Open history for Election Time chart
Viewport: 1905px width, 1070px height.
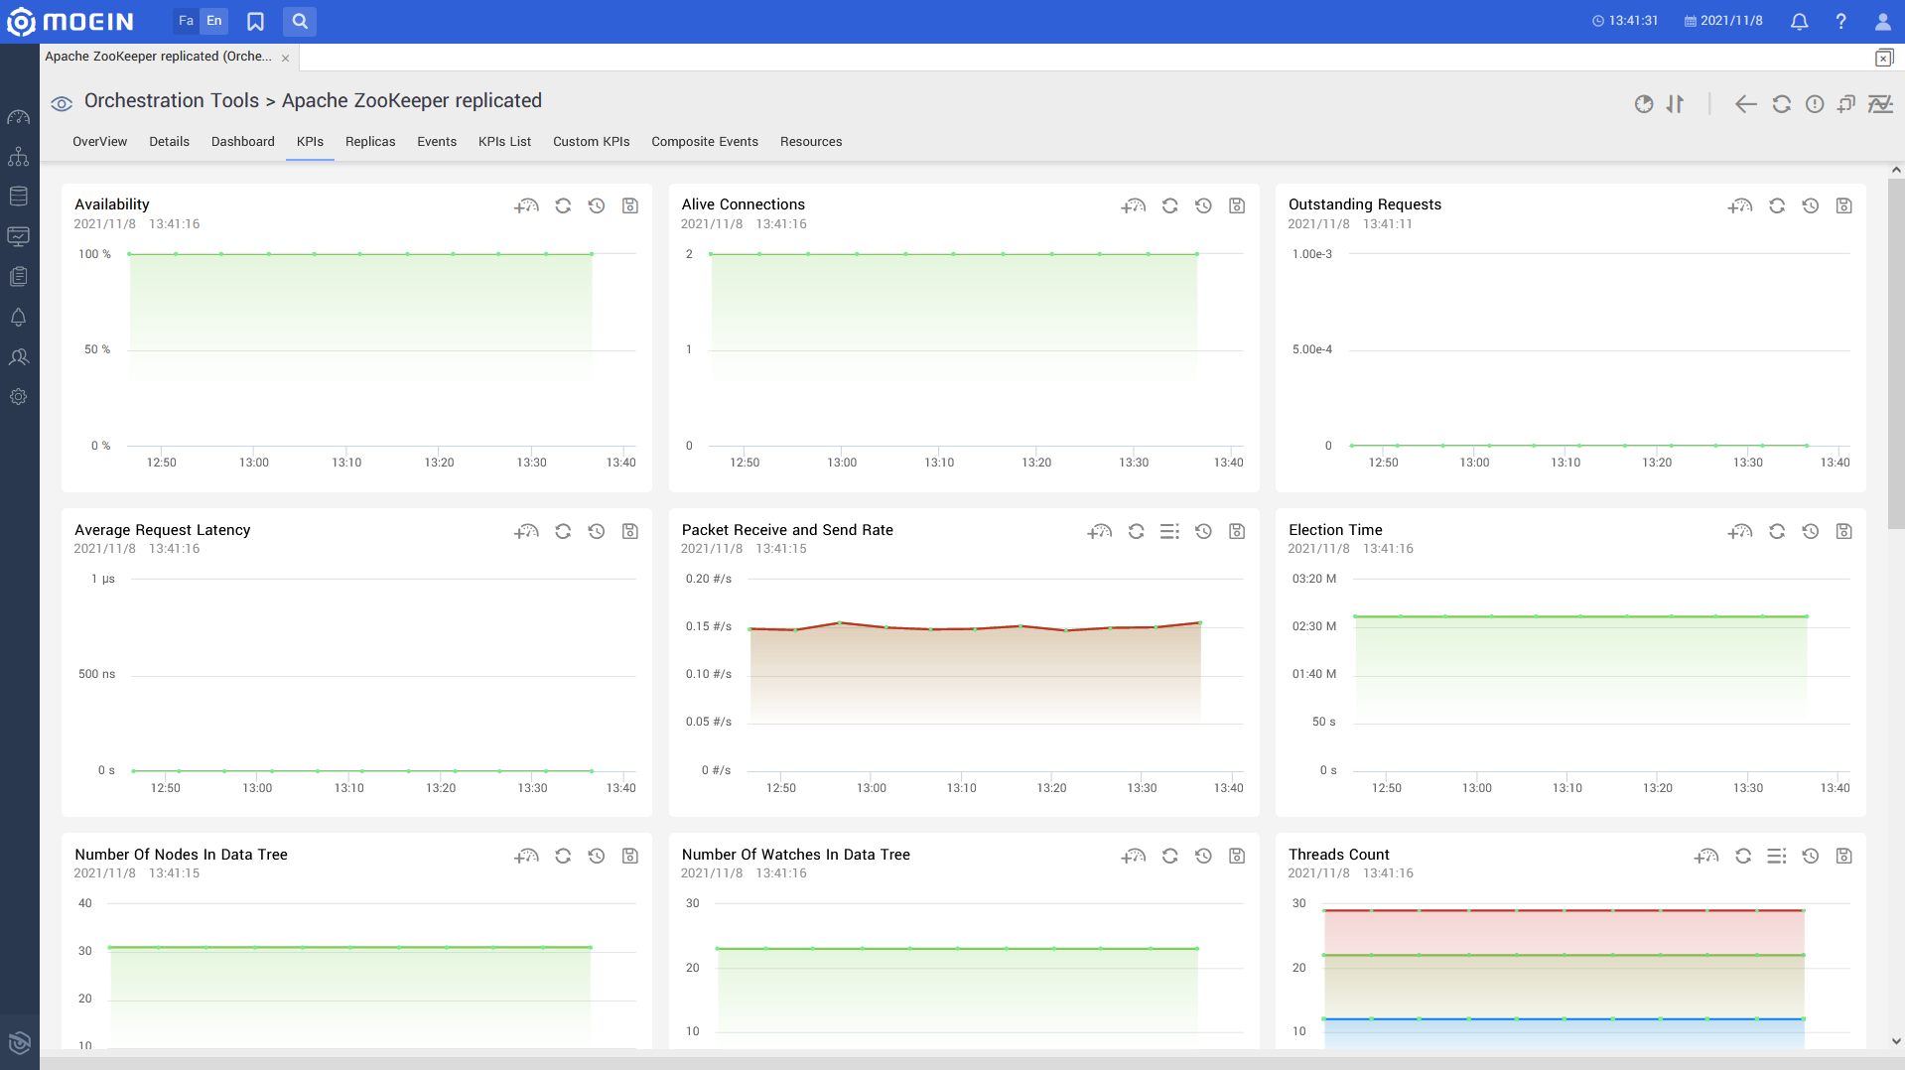tap(1811, 531)
